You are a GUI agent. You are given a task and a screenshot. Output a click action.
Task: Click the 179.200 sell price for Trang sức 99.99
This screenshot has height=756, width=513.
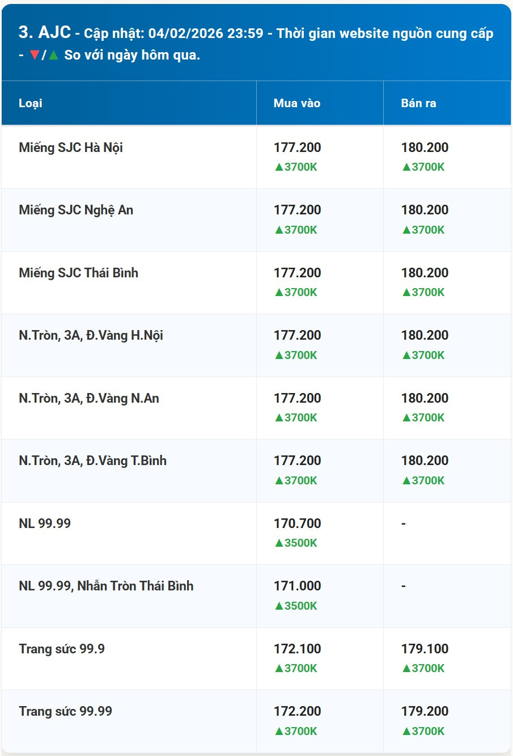tap(425, 711)
